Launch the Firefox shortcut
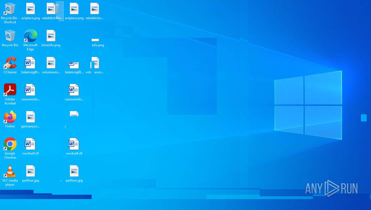 [10, 119]
